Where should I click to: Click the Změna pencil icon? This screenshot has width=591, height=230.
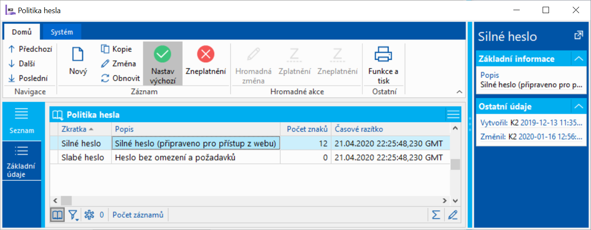click(105, 64)
